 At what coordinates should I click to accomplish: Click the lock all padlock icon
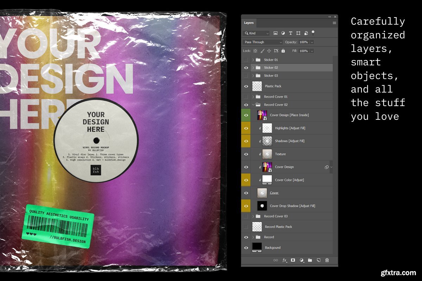[x=283, y=51]
